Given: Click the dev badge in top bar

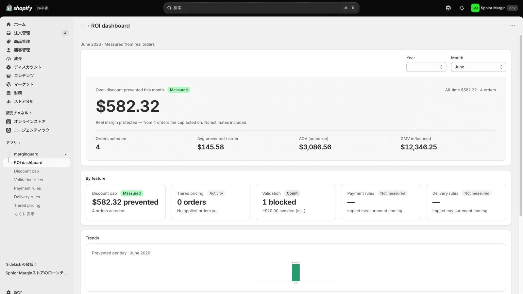Looking at the screenshot, I should [512, 8].
